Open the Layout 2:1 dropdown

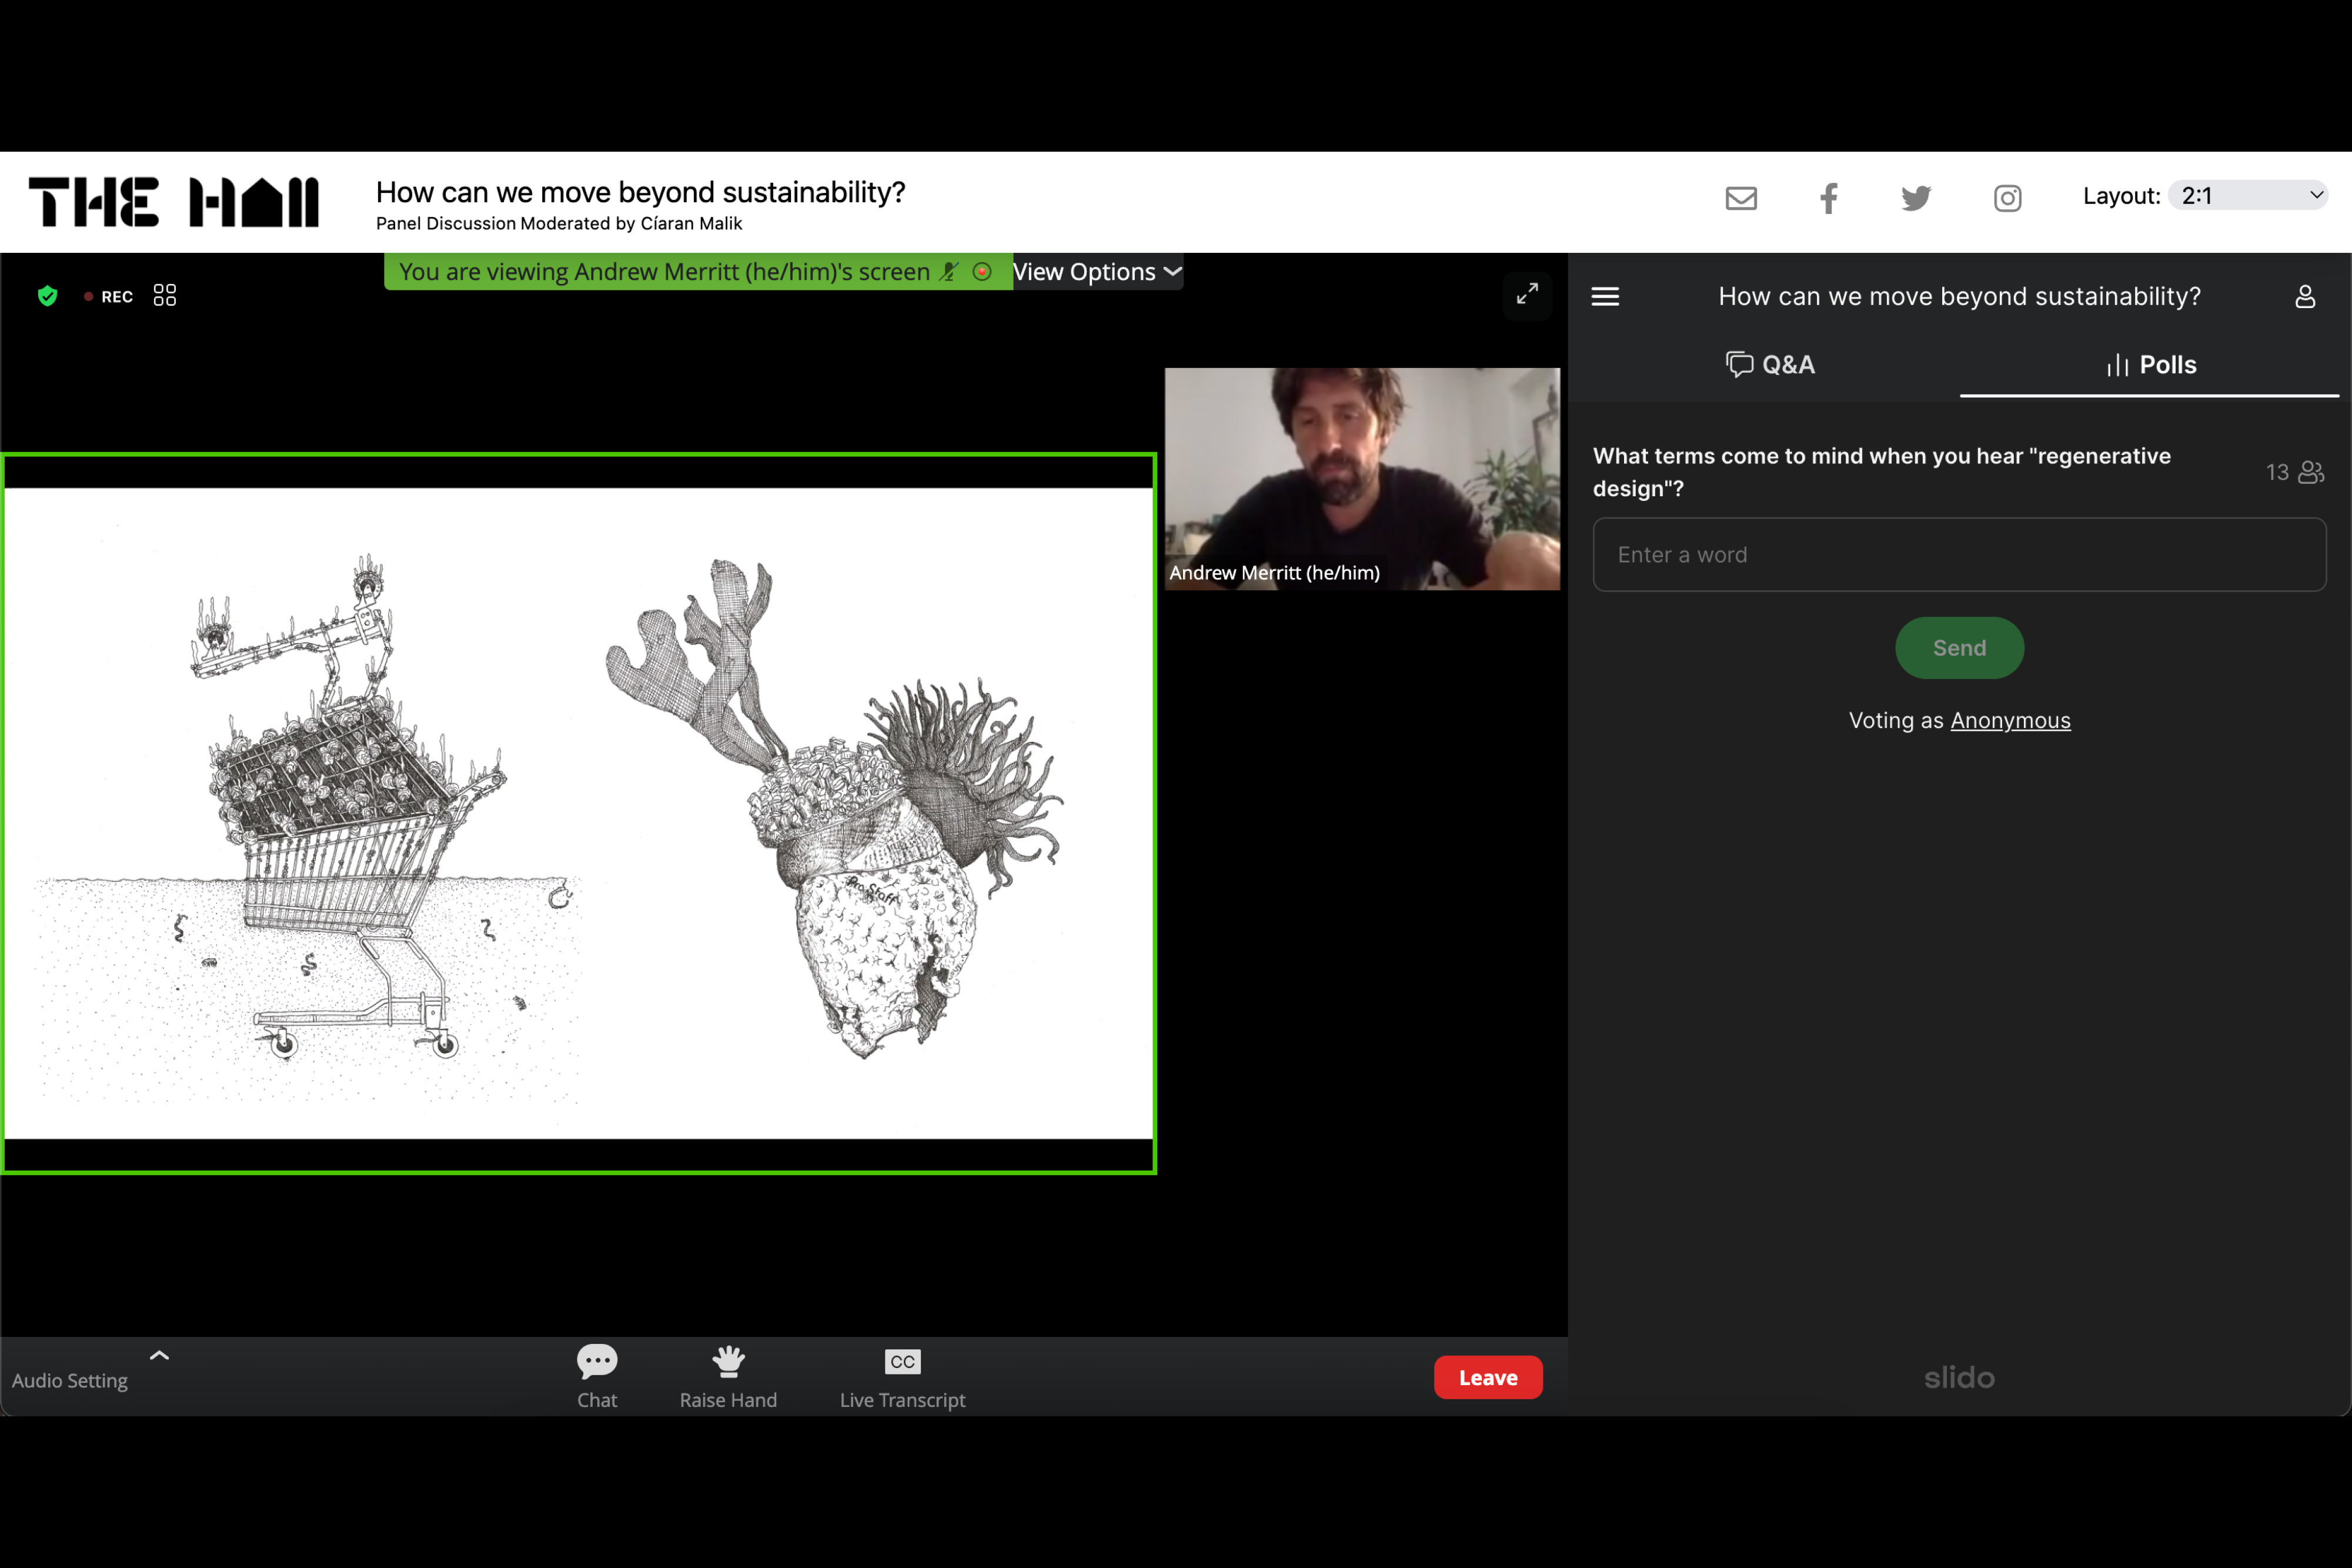(2249, 196)
